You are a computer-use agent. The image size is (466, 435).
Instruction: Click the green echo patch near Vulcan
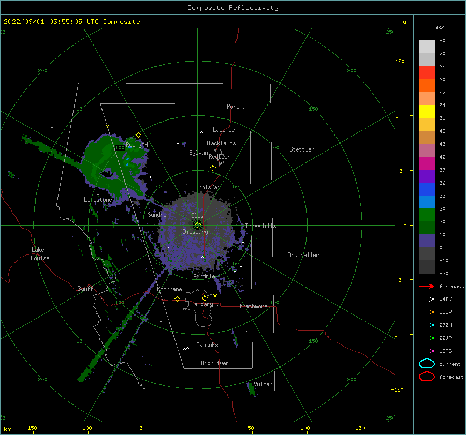[252, 389]
